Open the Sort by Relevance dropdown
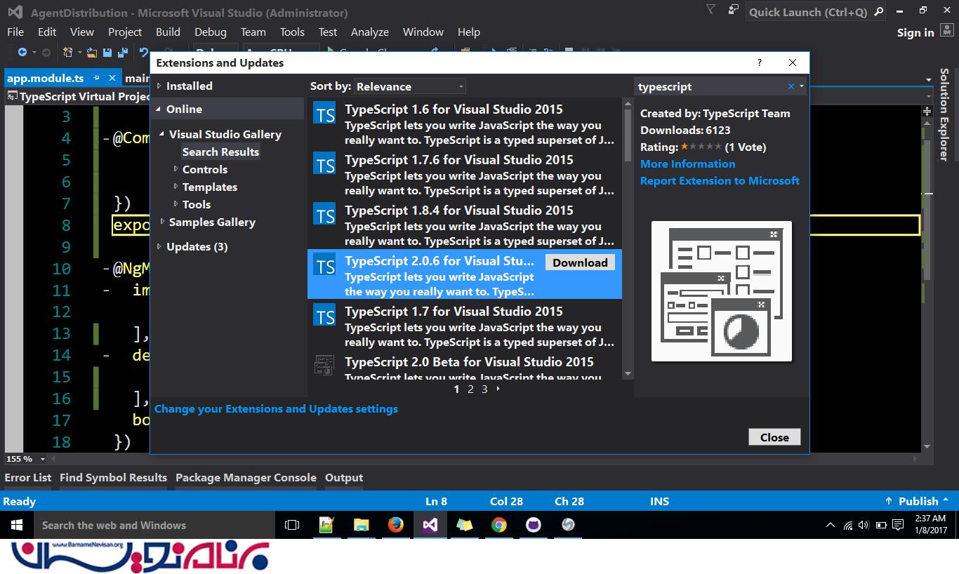 (x=410, y=86)
